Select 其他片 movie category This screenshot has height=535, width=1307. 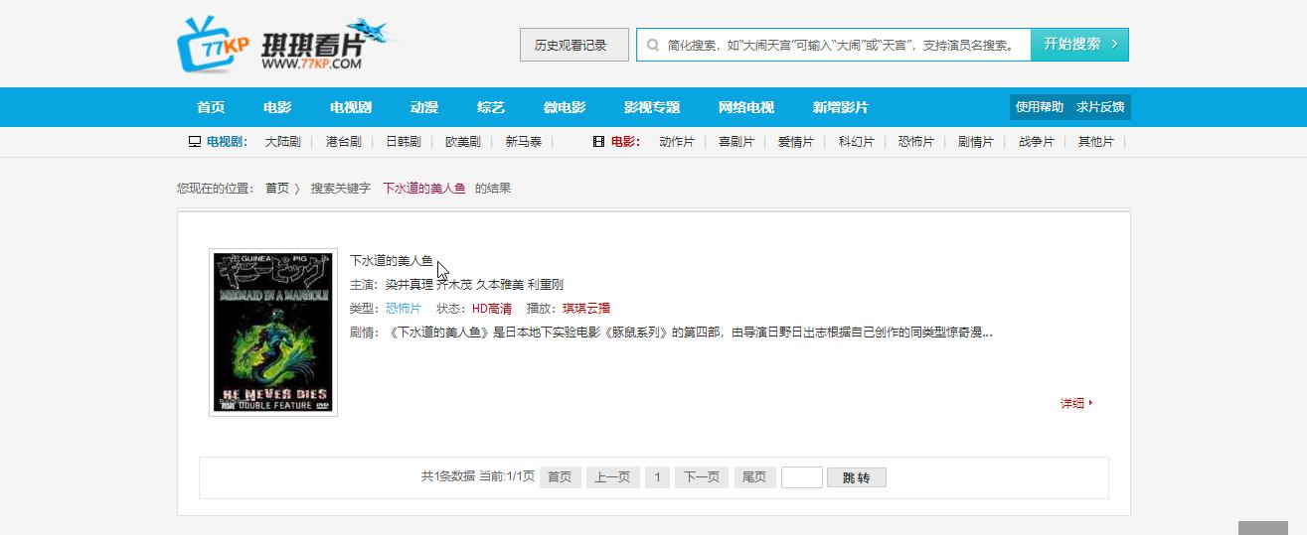pyautogui.click(x=1096, y=142)
